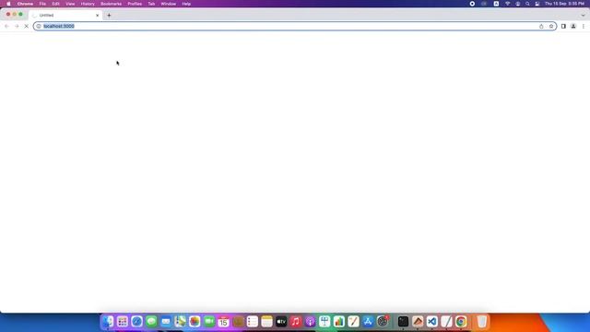
Task: Open Reminders from the dock
Action: [253, 322]
